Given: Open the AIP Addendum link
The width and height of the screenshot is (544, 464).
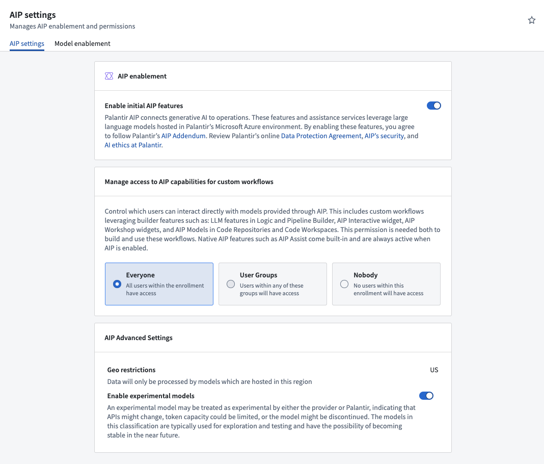Looking at the screenshot, I should coord(183,136).
